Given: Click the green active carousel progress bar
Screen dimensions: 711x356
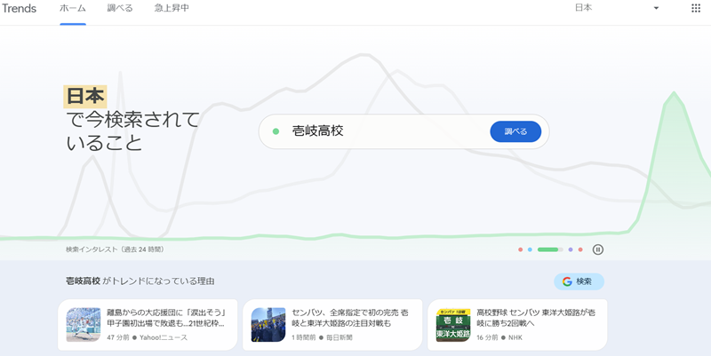Looking at the screenshot, I should (x=549, y=249).
